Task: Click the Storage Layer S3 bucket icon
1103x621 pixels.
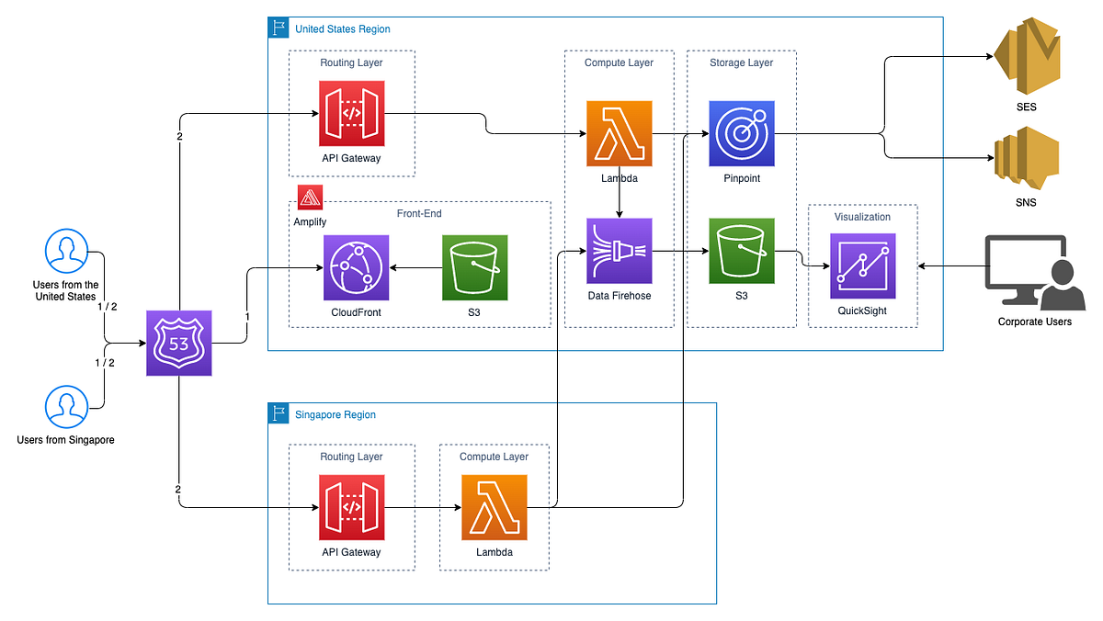Action: point(742,251)
